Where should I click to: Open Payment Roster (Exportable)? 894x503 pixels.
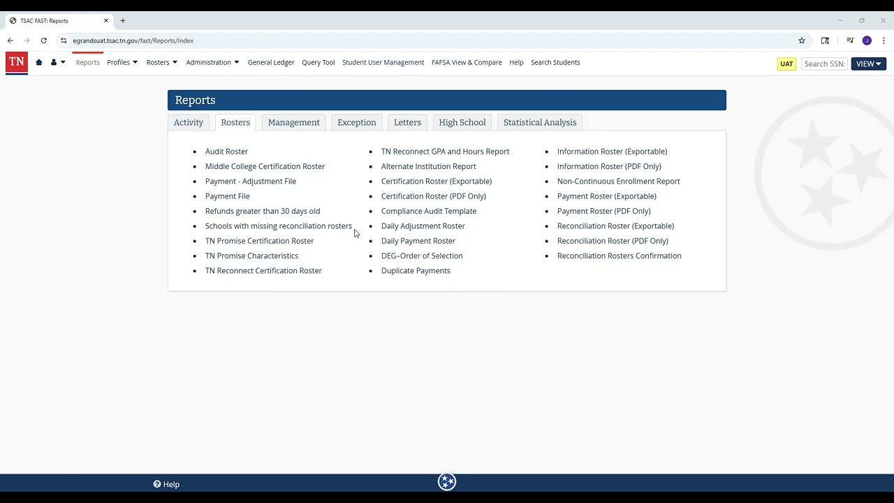pos(606,196)
